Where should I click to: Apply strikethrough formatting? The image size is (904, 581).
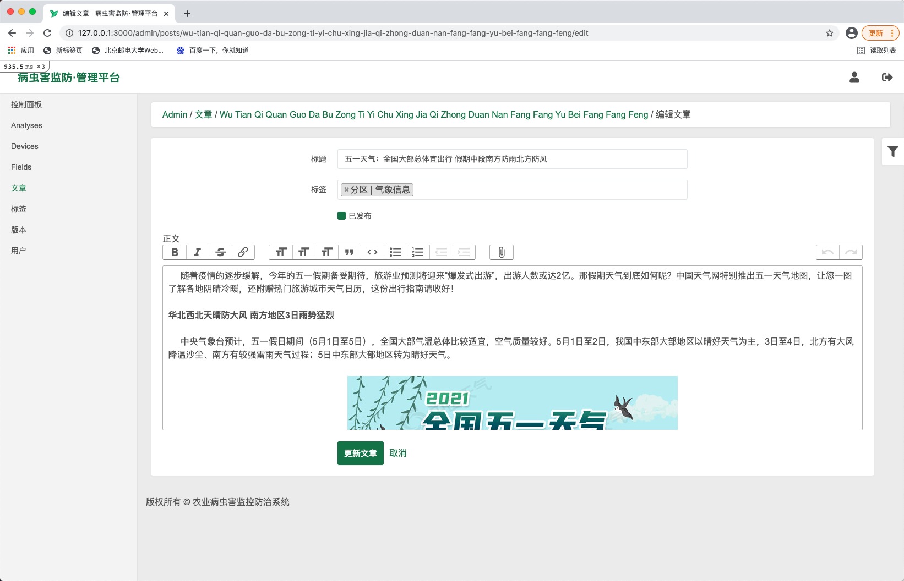tap(220, 252)
